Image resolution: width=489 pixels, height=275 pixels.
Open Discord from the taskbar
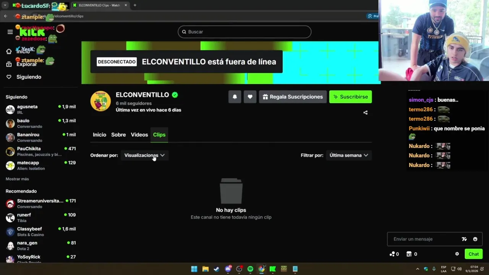(228, 269)
